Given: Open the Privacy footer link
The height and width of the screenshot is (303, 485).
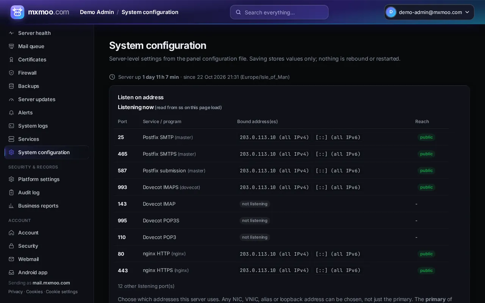Looking at the screenshot, I should point(16,292).
